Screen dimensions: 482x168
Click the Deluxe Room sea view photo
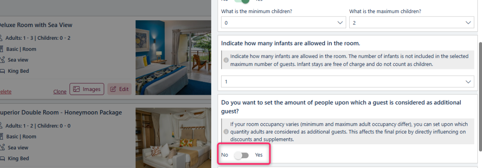click(x=174, y=58)
